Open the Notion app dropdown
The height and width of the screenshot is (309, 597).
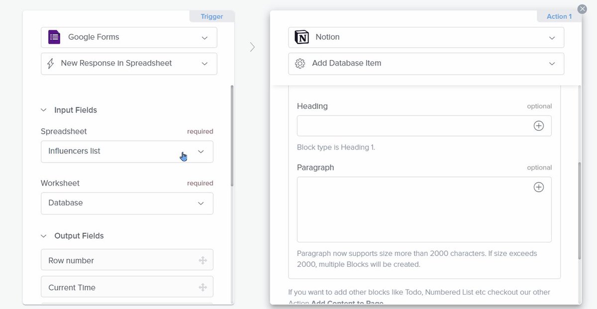pyautogui.click(x=426, y=37)
